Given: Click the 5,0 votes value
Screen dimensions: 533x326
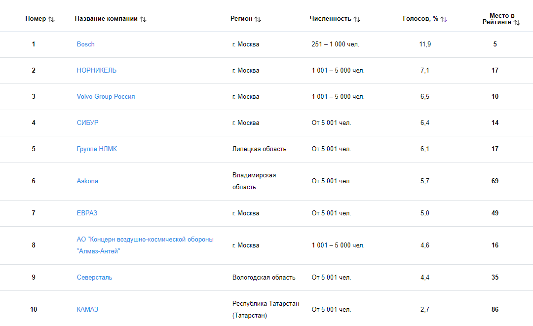Looking at the screenshot, I should pos(425,213).
